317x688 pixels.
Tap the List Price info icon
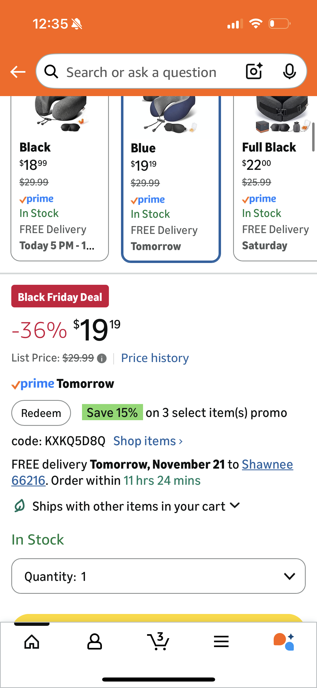[x=102, y=359]
